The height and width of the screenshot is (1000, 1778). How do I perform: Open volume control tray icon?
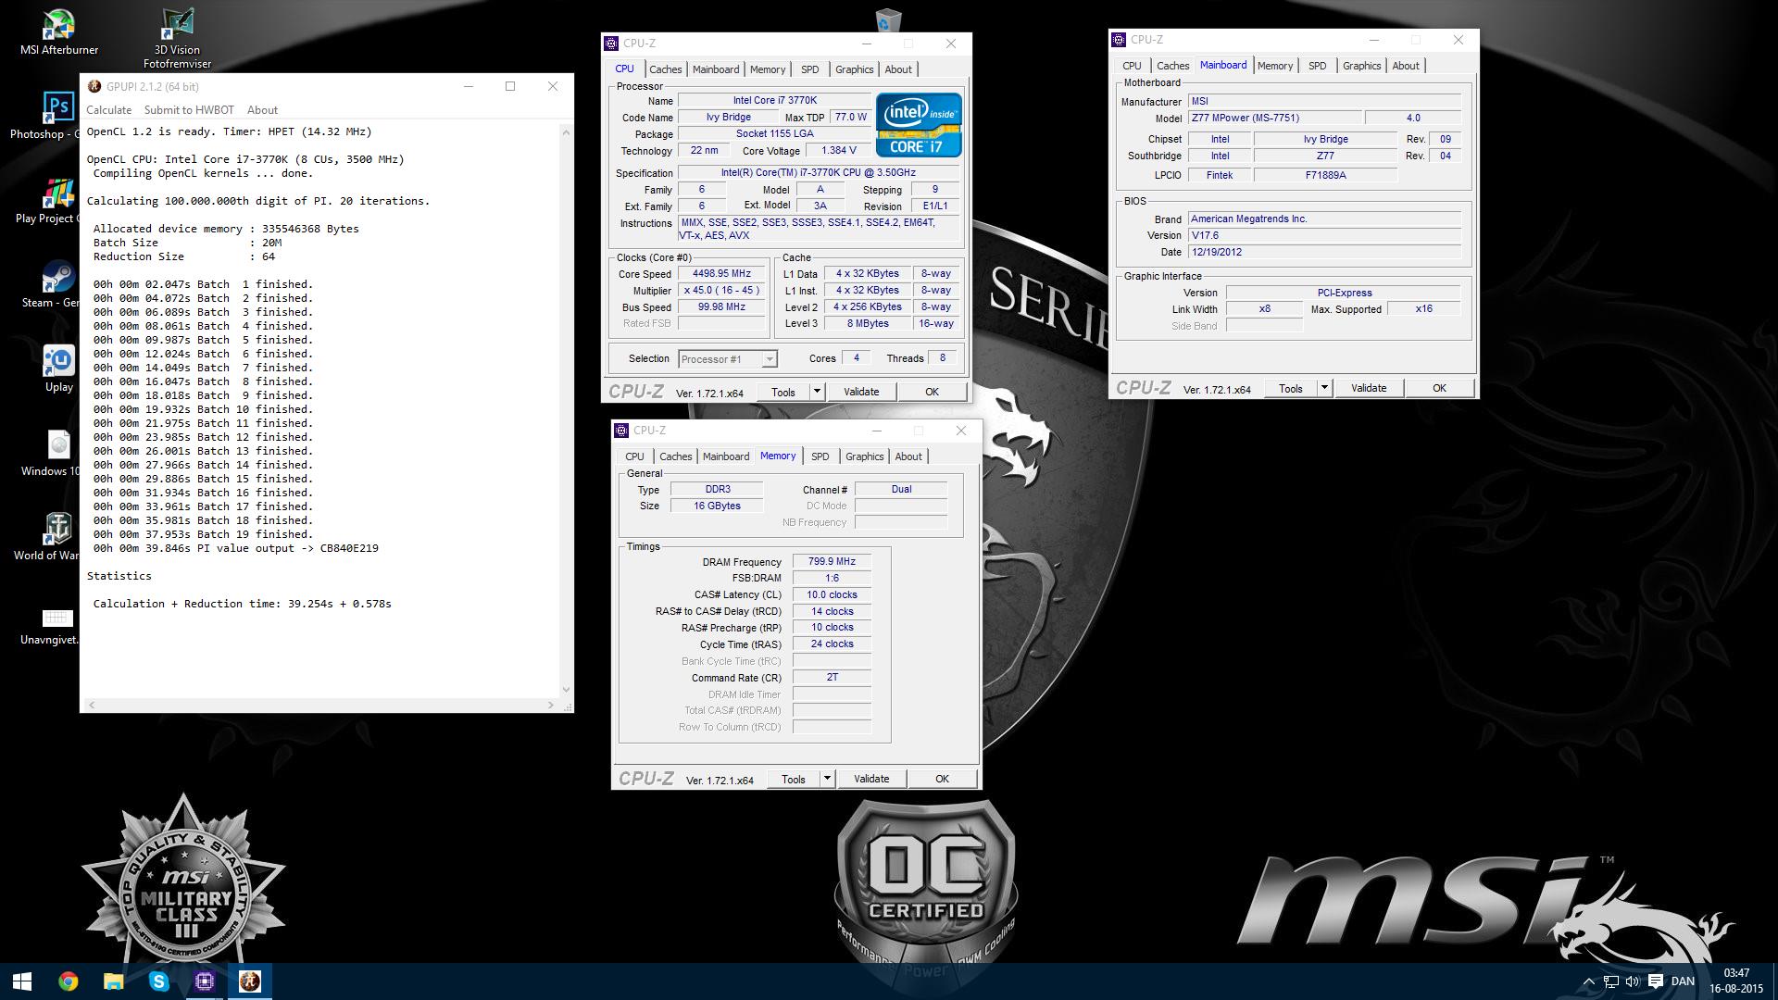(x=1633, y=981)
